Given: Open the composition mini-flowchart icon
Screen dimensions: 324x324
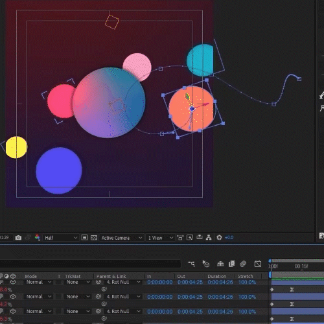Looking at the screenshot, I should coord(191,264).
